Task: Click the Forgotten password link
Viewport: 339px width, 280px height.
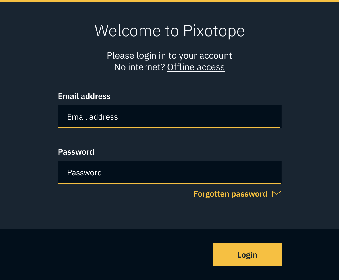Action: [x=230, y=194]
